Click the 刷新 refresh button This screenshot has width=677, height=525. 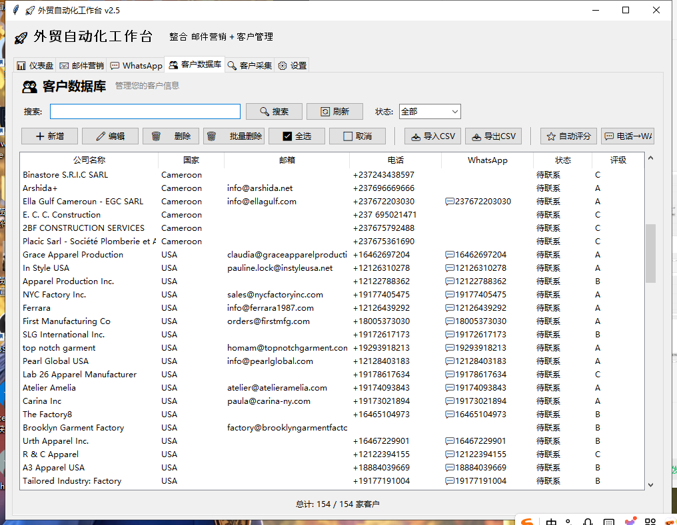335,112
